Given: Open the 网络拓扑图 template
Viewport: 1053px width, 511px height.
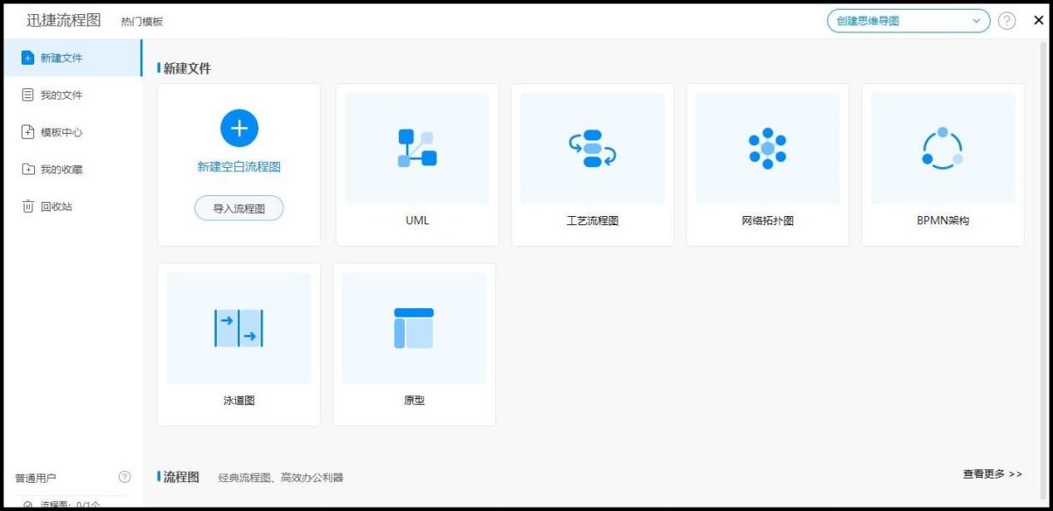Looking at the screenshot, I should 768,164.
